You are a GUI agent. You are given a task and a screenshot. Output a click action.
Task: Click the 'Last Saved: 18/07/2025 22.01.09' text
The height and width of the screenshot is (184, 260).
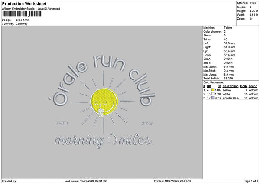click(85, 181)
